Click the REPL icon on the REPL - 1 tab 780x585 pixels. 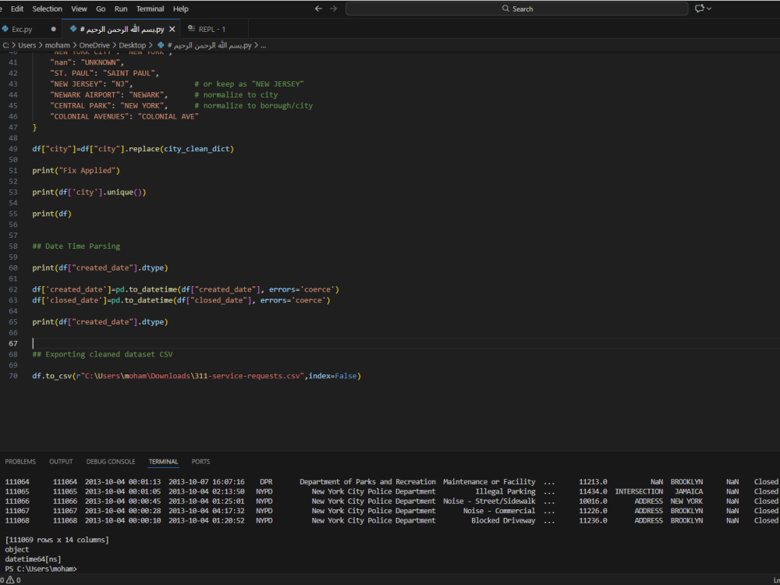point(192,29)
